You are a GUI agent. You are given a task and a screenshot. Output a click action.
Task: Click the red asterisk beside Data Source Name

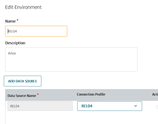click(38, 94)
